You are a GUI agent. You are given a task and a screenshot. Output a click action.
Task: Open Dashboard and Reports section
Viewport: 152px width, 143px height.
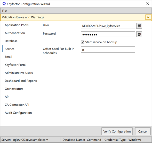(x=21, y=81)
